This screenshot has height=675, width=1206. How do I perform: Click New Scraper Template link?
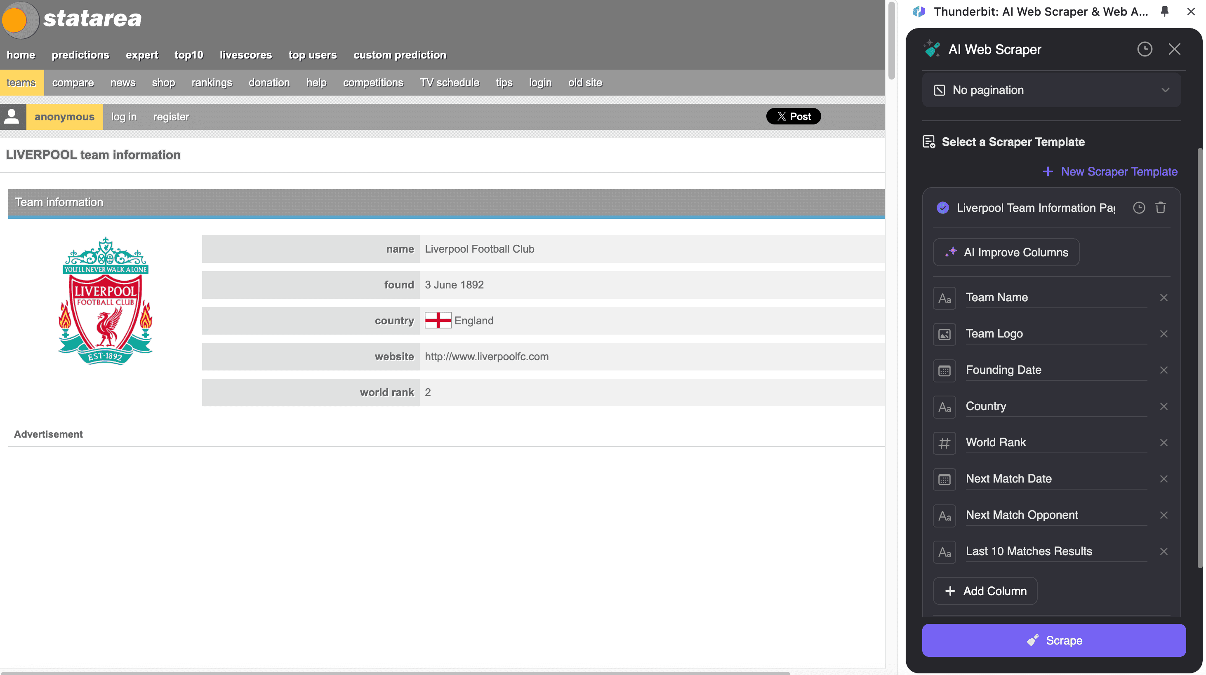click(x=1109, y=172)
